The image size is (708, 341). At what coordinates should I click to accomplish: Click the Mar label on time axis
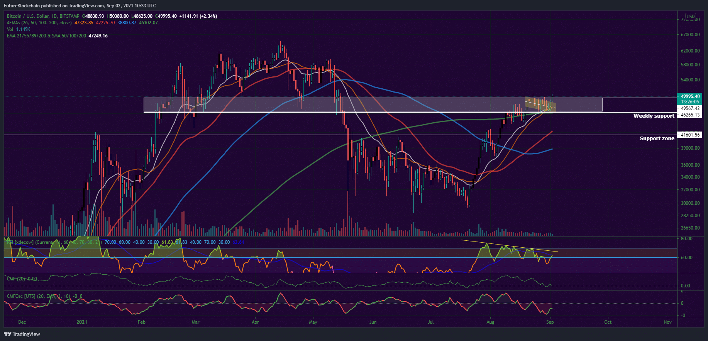click(x=196, y=322)
